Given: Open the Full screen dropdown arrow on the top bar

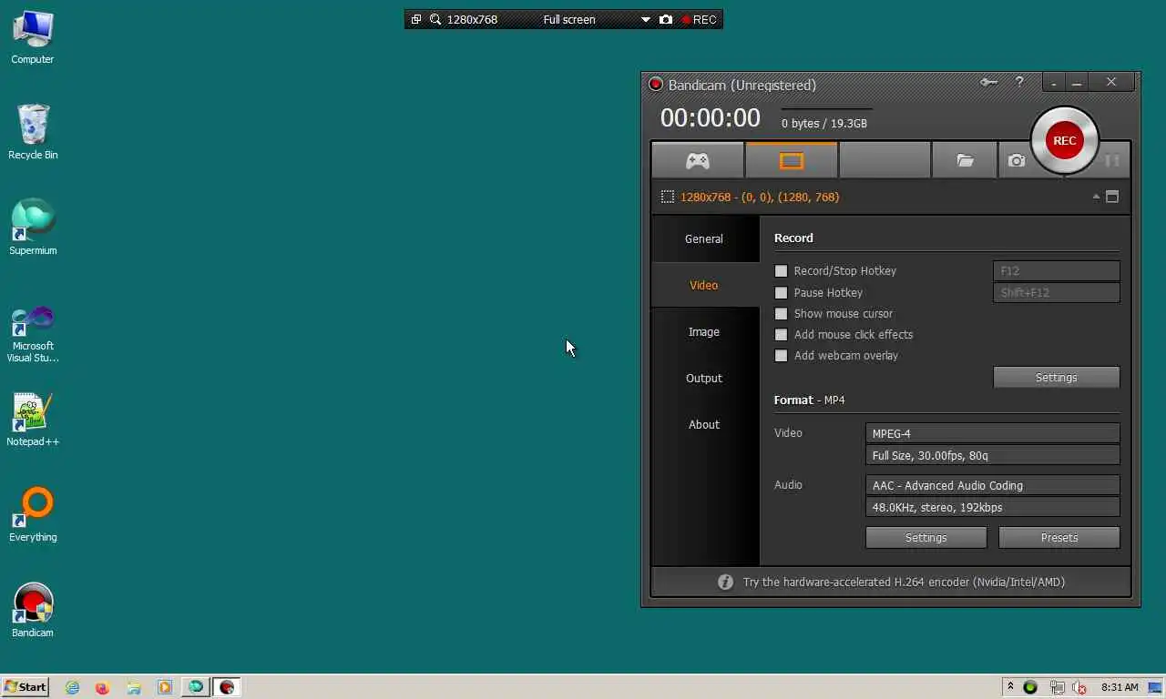Looking at the screenshot, I should coord(645,19).
